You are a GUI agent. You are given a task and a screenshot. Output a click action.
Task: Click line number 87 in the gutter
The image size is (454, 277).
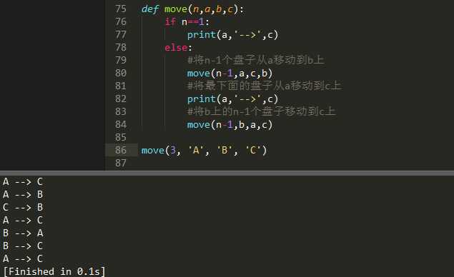121,163
